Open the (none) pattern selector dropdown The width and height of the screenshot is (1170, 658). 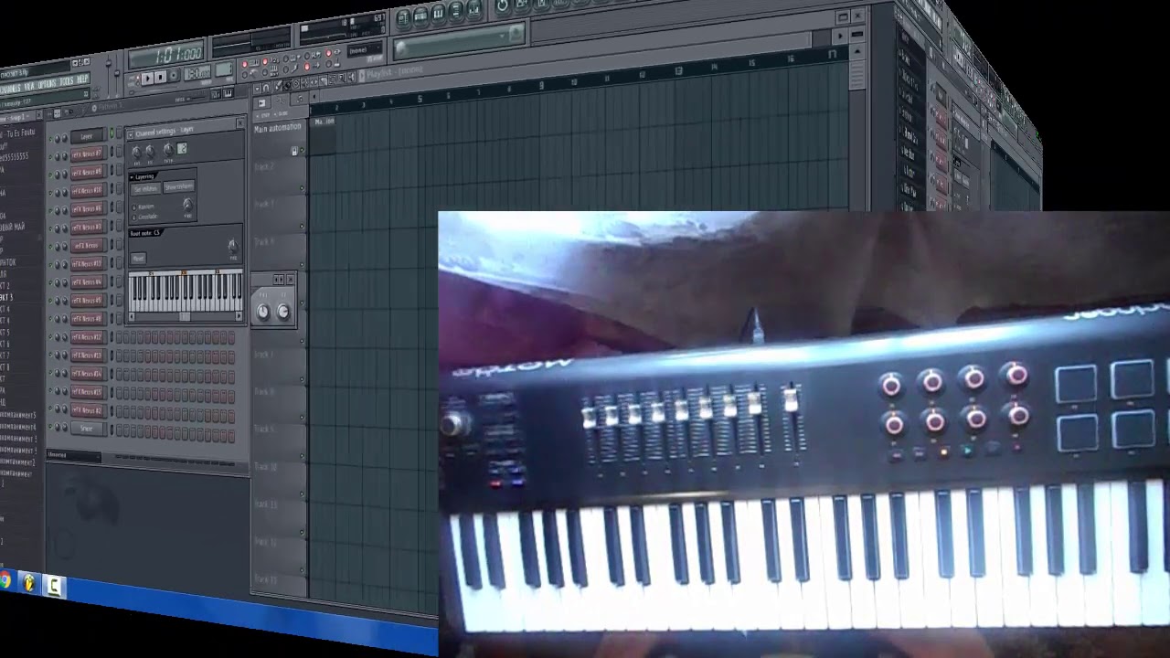365,49
